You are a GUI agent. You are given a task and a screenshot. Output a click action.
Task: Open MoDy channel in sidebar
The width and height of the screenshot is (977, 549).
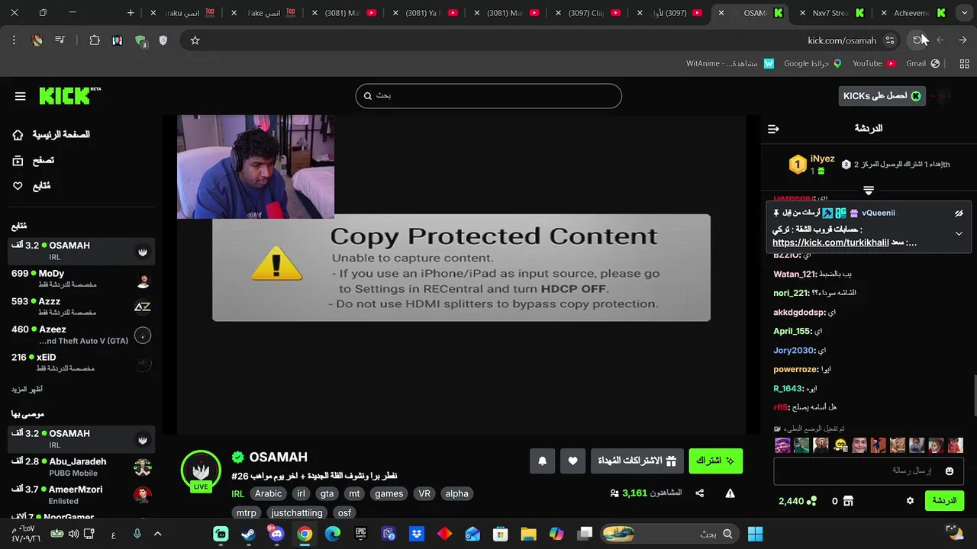coord(81,278)
